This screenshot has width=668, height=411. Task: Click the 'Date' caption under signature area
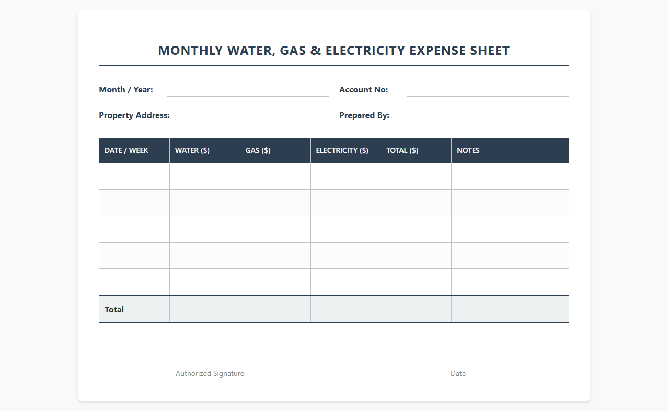(x=458, y=373)
